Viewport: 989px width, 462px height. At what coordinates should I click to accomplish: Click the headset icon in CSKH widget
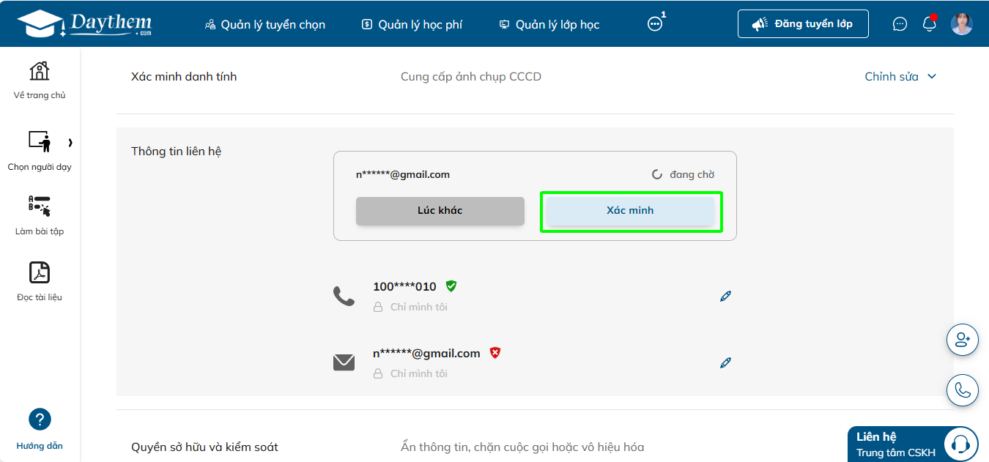[x=960, y=444]
